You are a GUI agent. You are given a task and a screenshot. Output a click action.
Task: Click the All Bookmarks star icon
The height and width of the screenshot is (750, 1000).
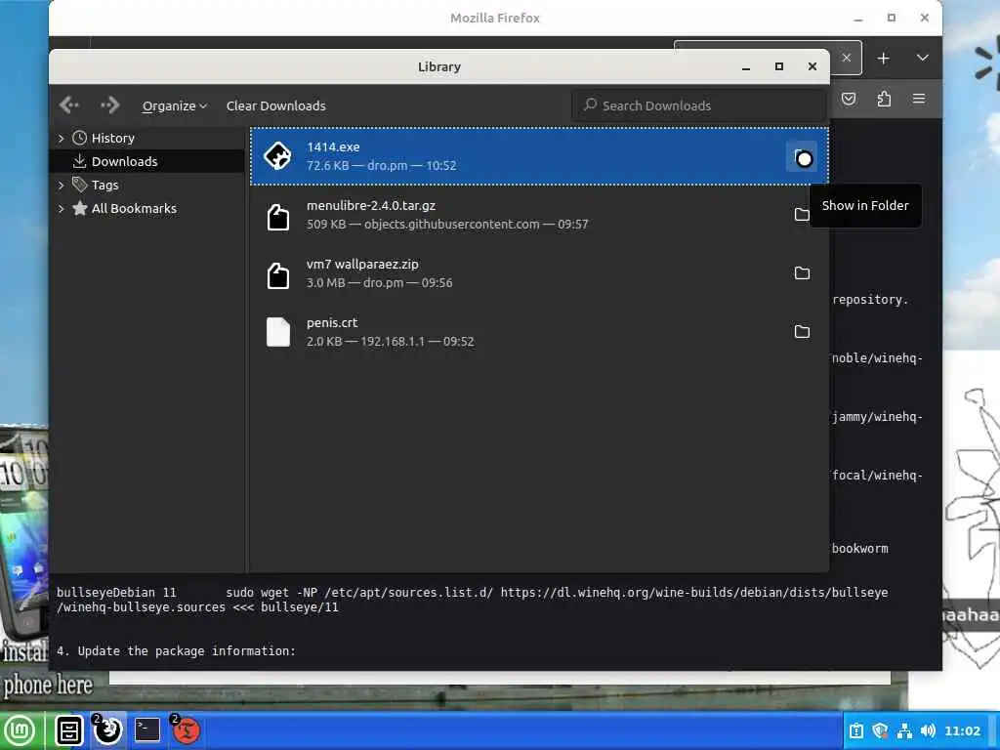pyautogui.click(x=80, y=208)
